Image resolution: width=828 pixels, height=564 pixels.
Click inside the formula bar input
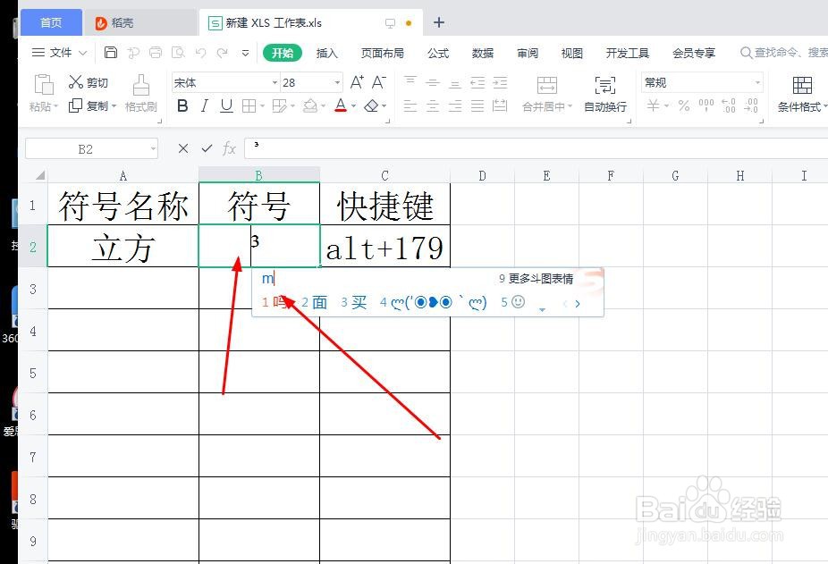(x=536, y=149)
